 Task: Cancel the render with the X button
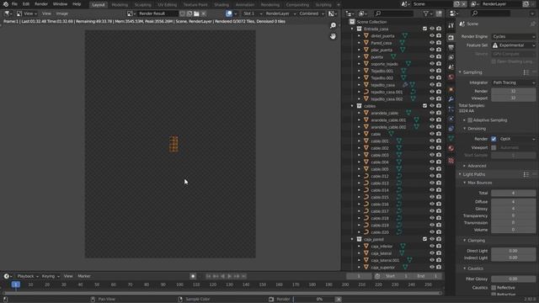coord(339,300)
